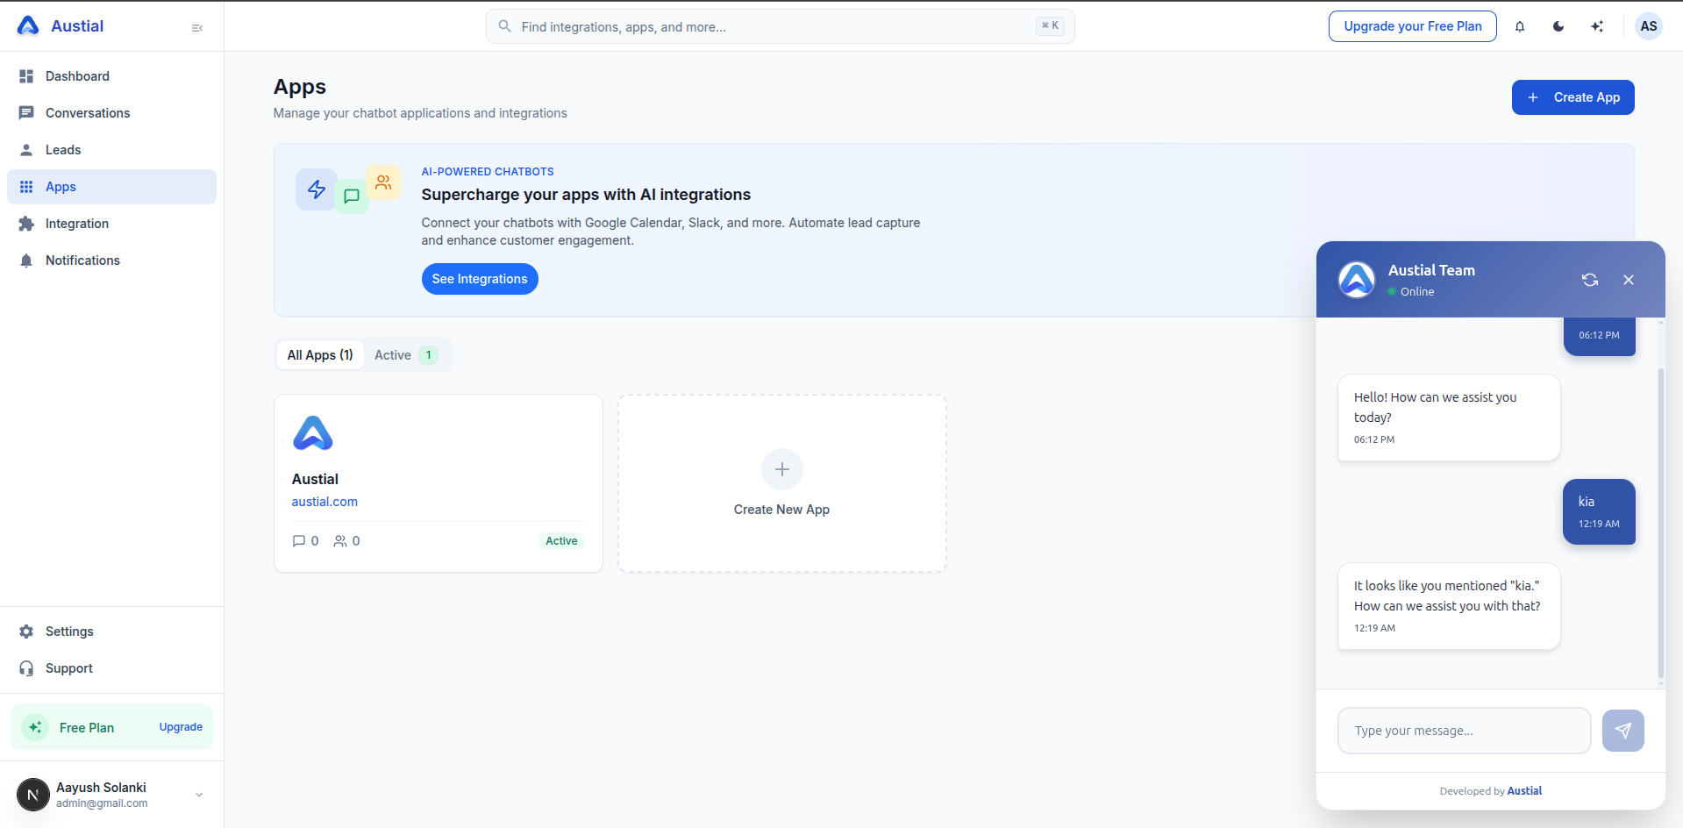Click the search magnifier icon
1683x828 pixels.
click(505, 26)
